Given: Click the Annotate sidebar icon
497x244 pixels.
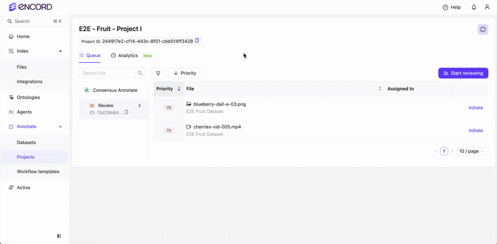Looking at the screenshot, I should [11, 127].
